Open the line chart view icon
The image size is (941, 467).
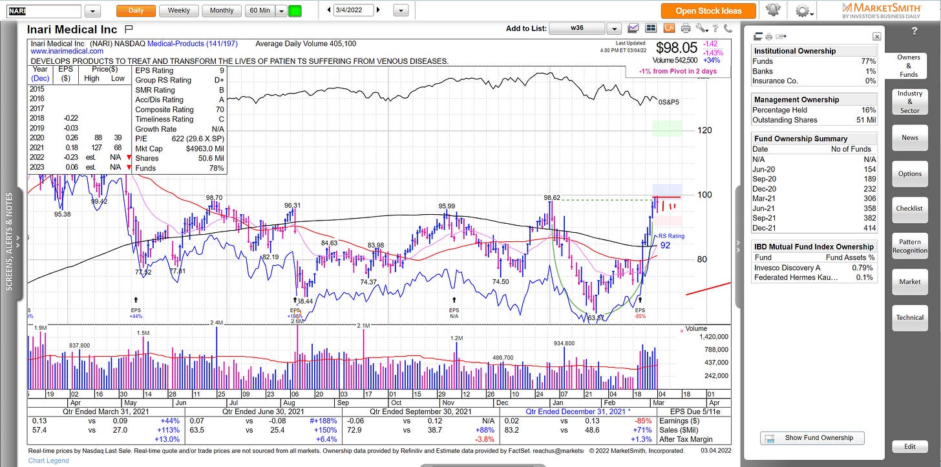click(633, 28)
